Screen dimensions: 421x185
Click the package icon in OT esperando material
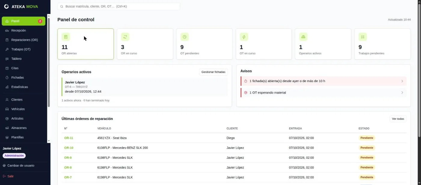[x=246, y=92]
